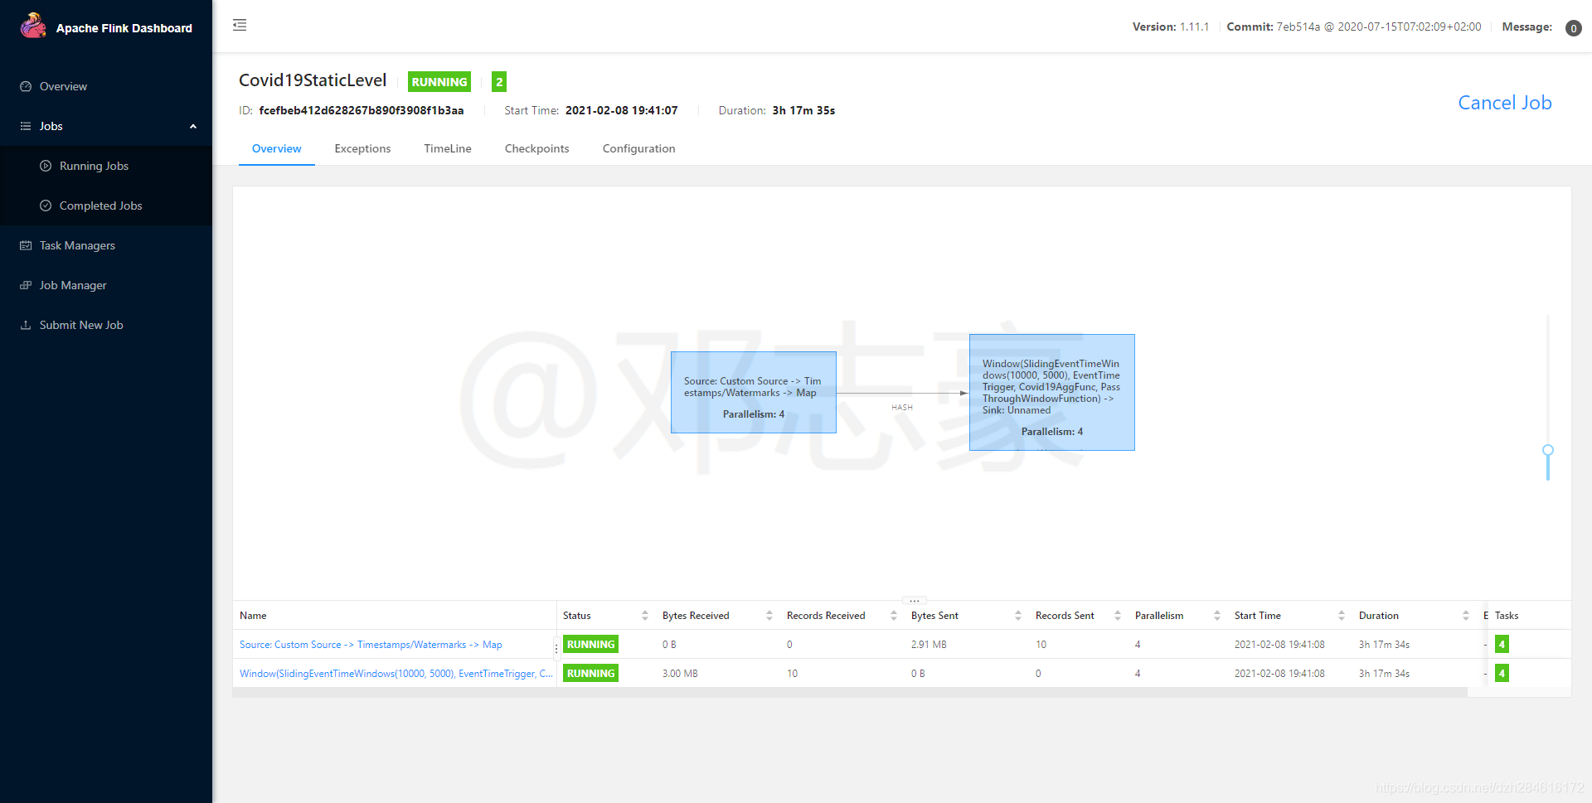
Task: Select the Window SlidingEventTimeWindows graph node
Action: tap(1052, 392)
